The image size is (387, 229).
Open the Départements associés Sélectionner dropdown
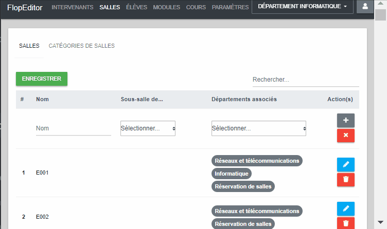pos(259,128)
